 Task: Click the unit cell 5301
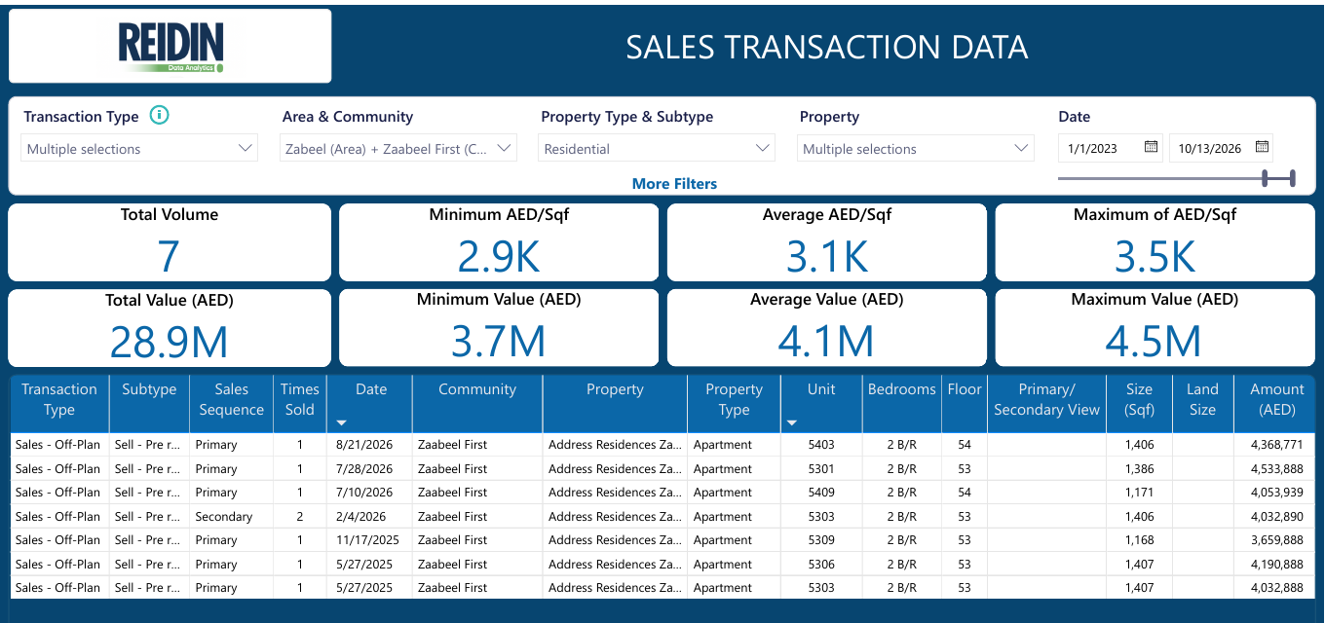click(821, 468)
